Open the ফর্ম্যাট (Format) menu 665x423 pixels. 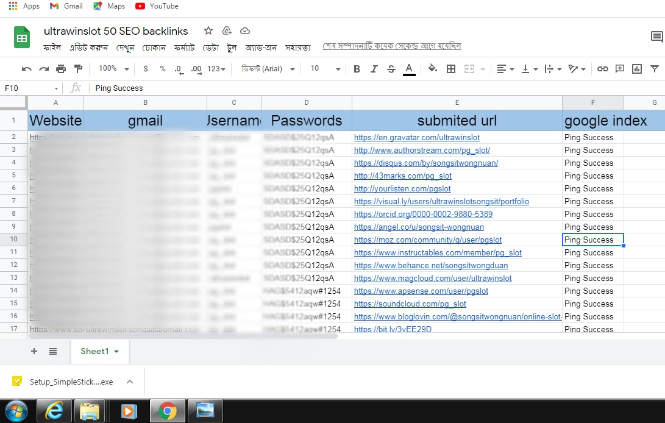(186, 47)
